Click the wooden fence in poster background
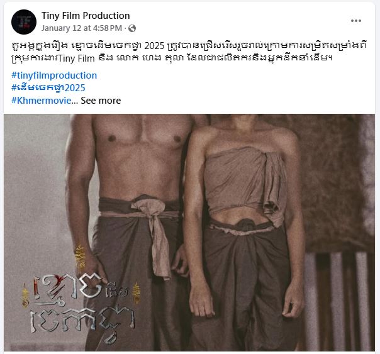 point(339,301)
